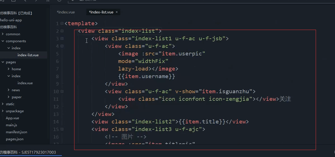
Task: Switch to the *index.vue editor tab
Action: 66,12
